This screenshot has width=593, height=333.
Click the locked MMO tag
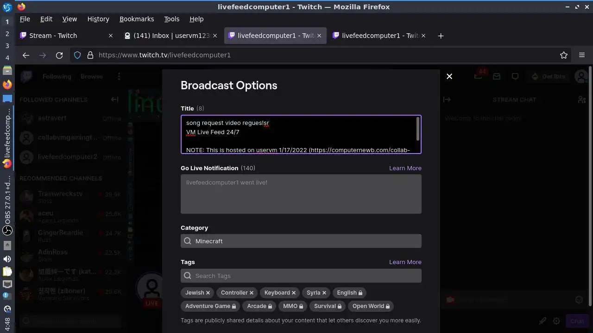coord(293,306)
